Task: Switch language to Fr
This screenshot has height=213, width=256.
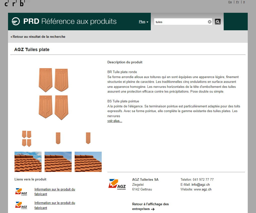Action: point(237,2)
